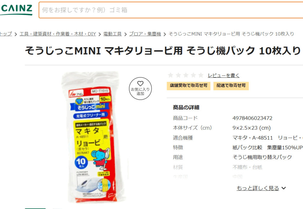Open 工具・建築資材・作業着・木材・DIY breadcrumb
Image resolution: width=303 pixels, height=209 pixels.
click(x=58, y=34)
